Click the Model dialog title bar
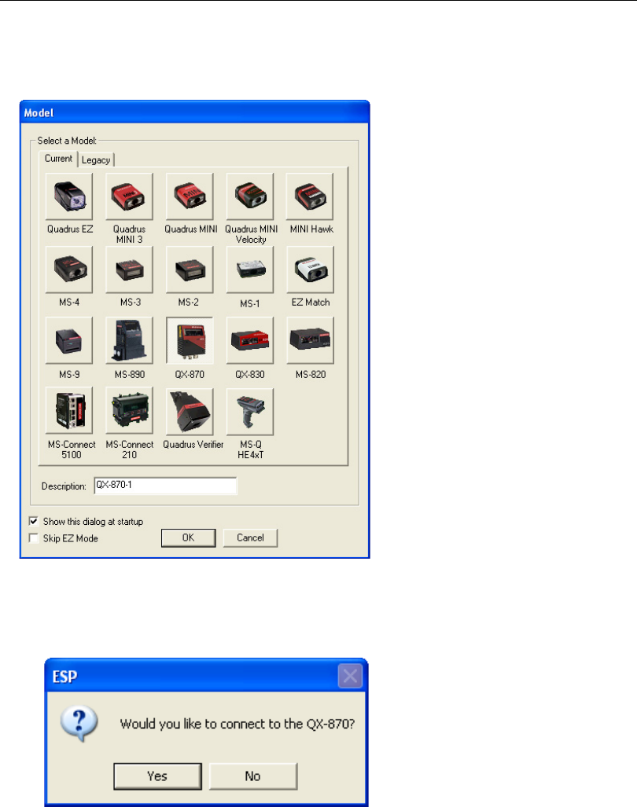Screen dimensions: 637x807 (195, 112)
